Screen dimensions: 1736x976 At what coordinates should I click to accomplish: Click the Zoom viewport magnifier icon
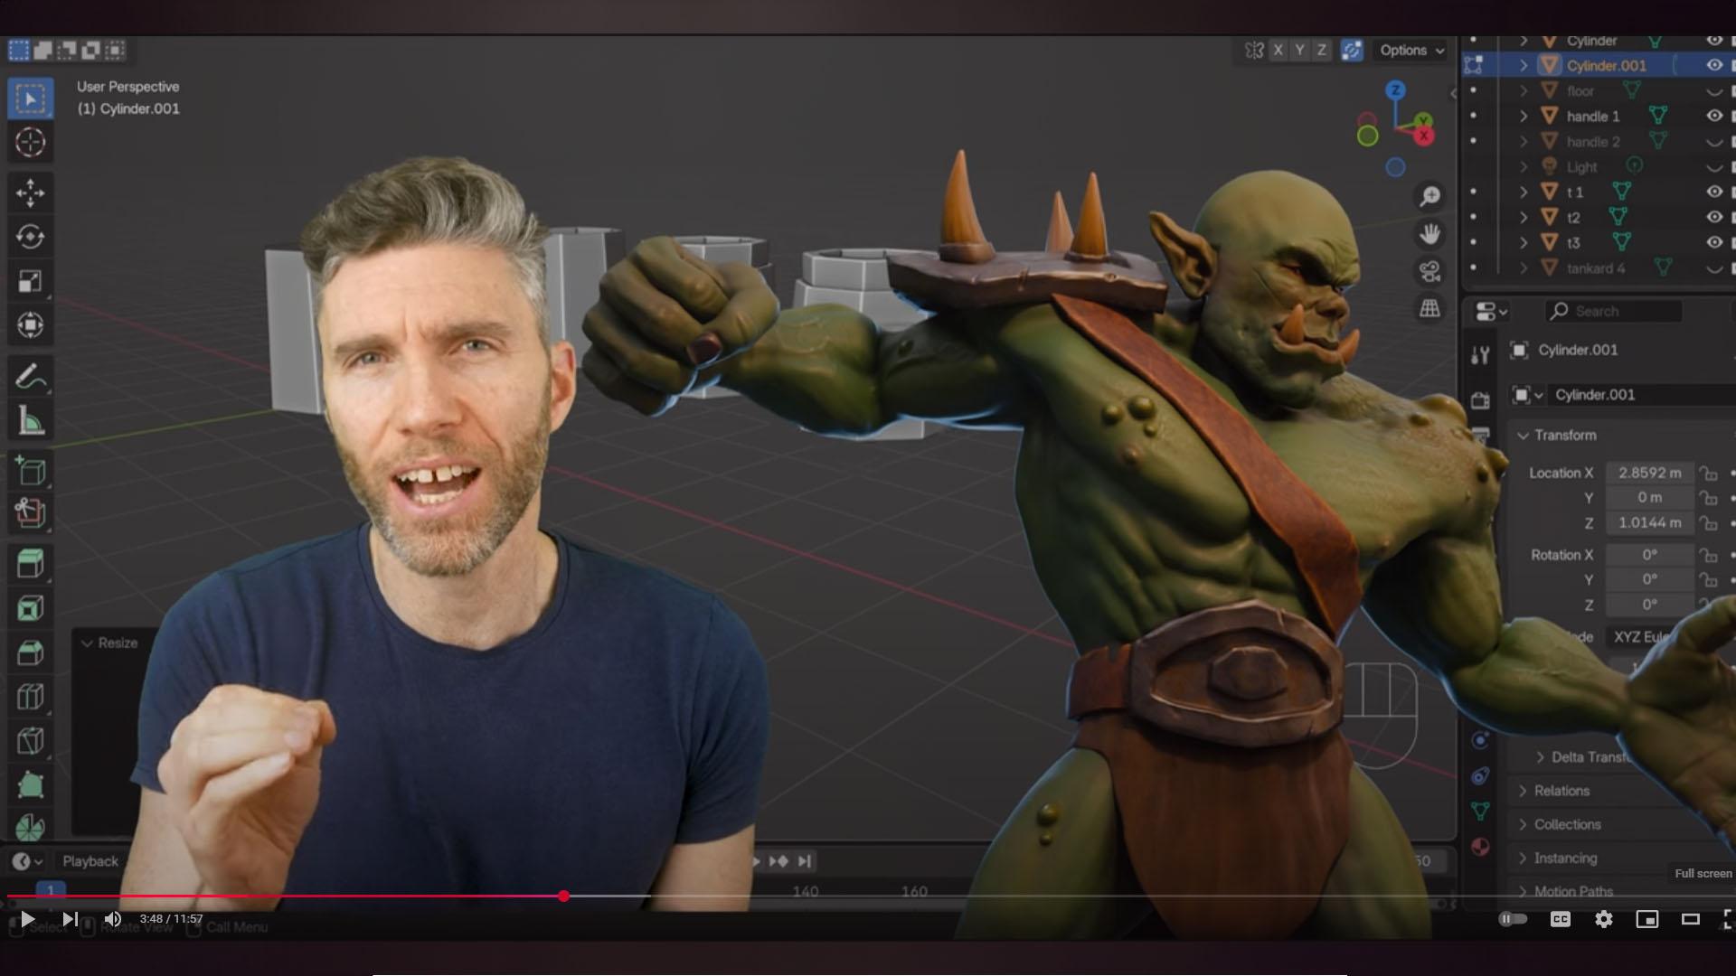pyautogui.click(x=1429, y=196)
